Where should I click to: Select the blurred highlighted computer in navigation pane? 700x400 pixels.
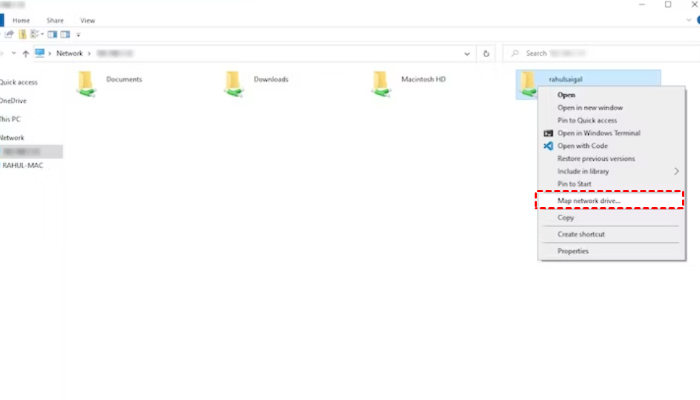coord(31,151)
